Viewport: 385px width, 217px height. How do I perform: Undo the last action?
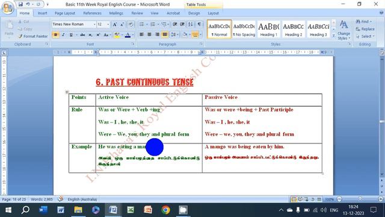point(28,4)
